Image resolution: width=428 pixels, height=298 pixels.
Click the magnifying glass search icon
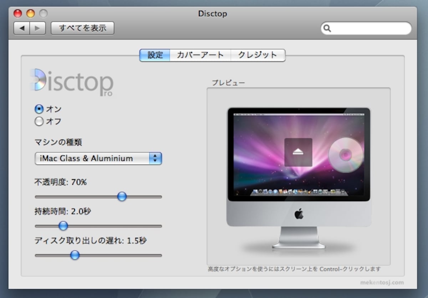[x=327, y=28]
